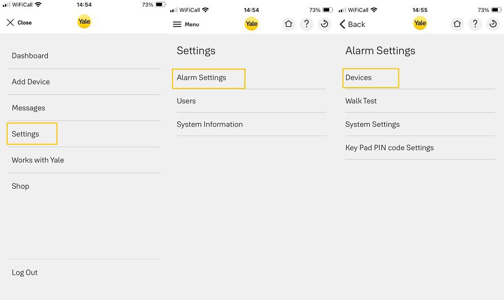Open Devices under Alarm Settings
This screenshot has height=300, width=504.
(420, 78)
